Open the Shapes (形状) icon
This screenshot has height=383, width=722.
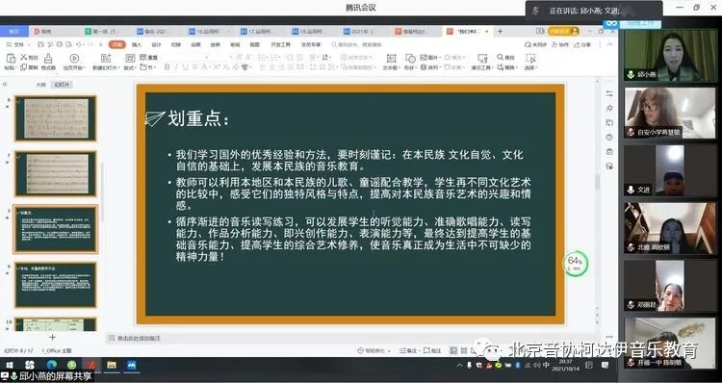(x=410, y=59)
